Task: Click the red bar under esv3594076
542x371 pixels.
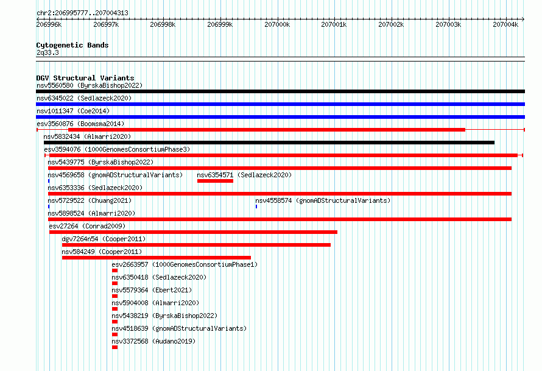Action: [x=283, y=155]
